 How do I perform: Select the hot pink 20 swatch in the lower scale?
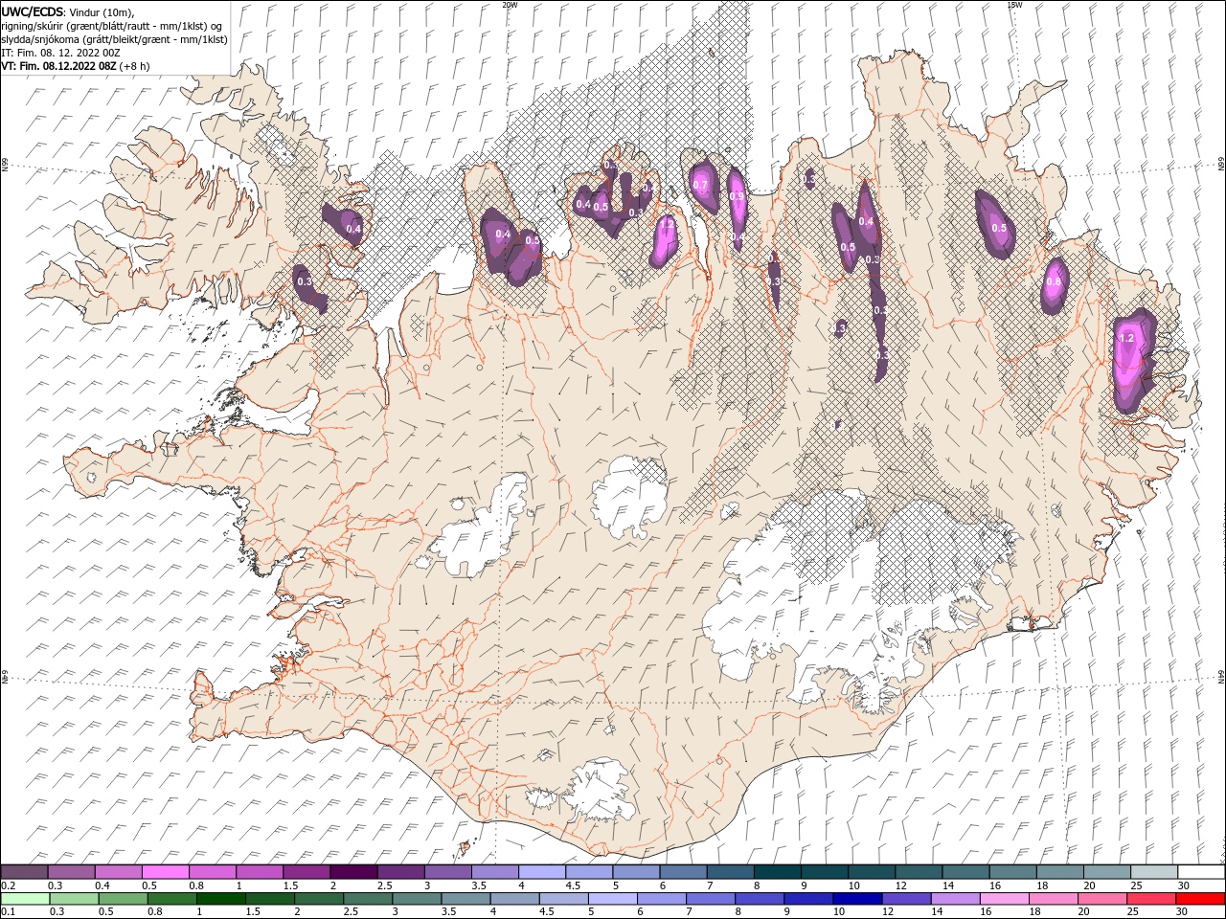(x=1101, y=899)
